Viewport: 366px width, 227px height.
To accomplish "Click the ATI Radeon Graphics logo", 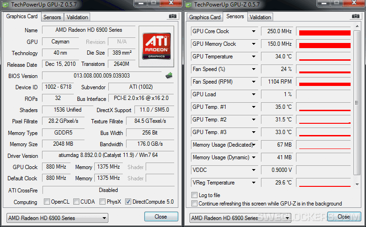I will [x=156, y=46].
